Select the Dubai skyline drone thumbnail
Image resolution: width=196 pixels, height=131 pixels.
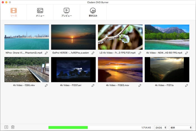27,37
